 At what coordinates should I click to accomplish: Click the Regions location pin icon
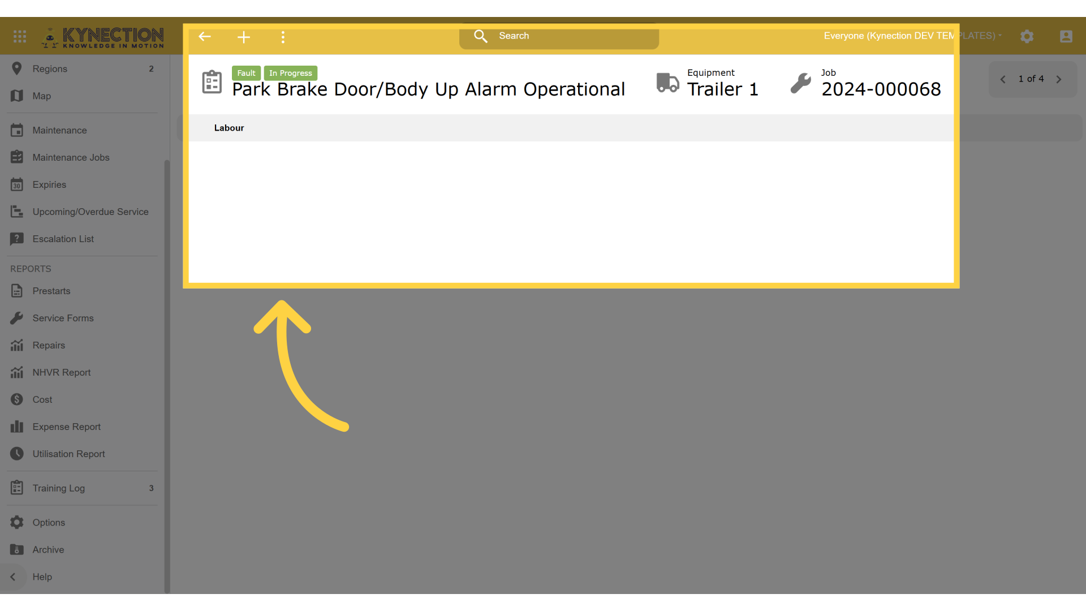click(17, 68)
